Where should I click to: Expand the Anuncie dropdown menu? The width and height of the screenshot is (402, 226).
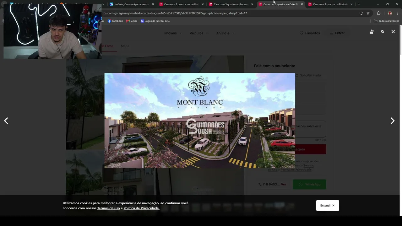pyautogui.click(x=225, y=33)
